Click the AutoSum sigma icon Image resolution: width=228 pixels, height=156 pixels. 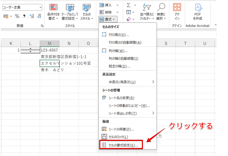coord(129,5)
